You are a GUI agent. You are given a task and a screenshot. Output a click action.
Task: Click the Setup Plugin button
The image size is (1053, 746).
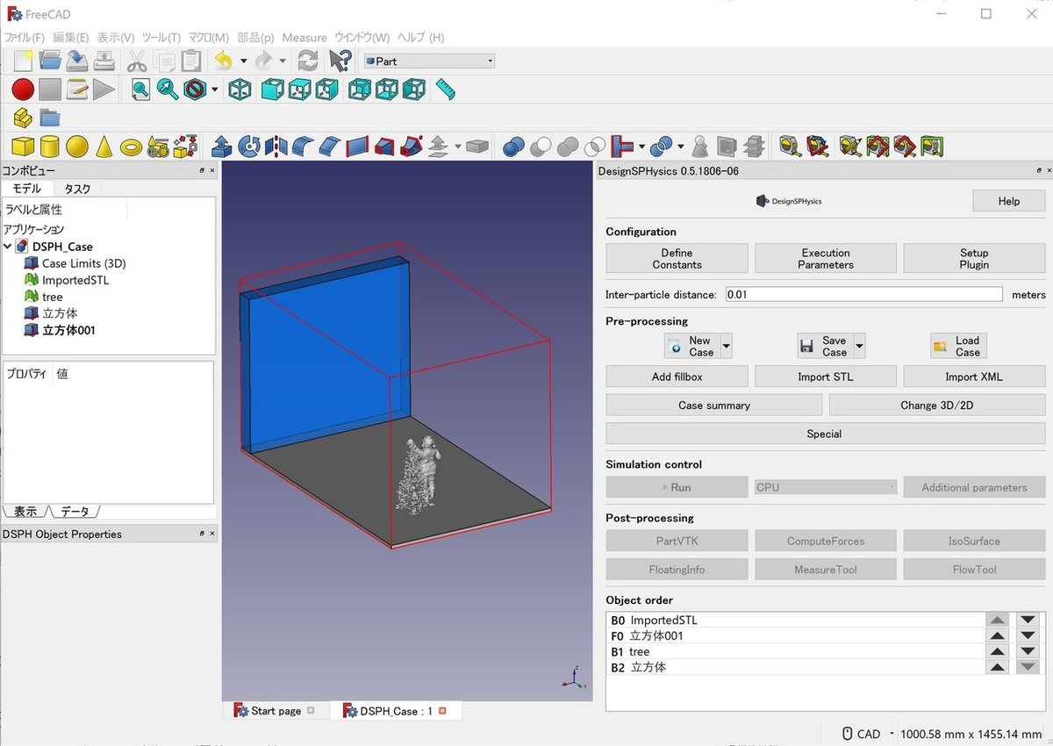pyautogui.click(x=974, y=258)
